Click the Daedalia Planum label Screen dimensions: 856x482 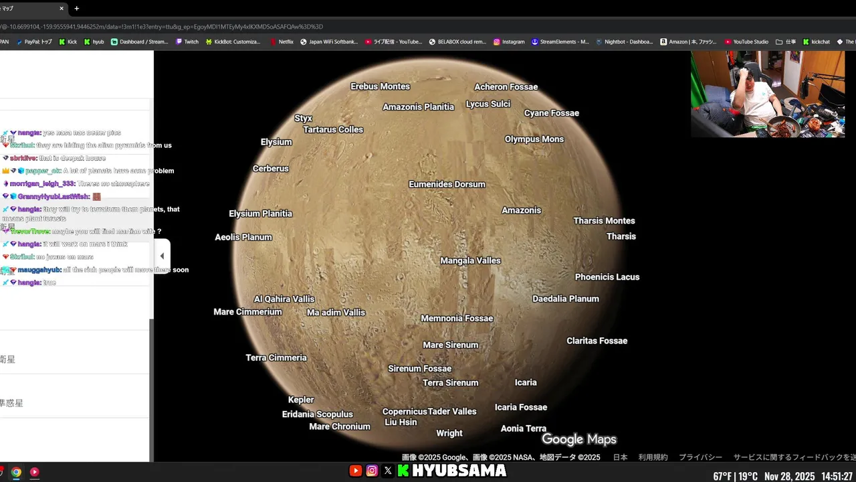[565, 299]
